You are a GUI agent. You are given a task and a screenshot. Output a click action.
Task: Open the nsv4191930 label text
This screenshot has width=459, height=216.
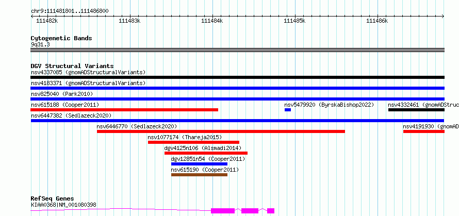431,126
